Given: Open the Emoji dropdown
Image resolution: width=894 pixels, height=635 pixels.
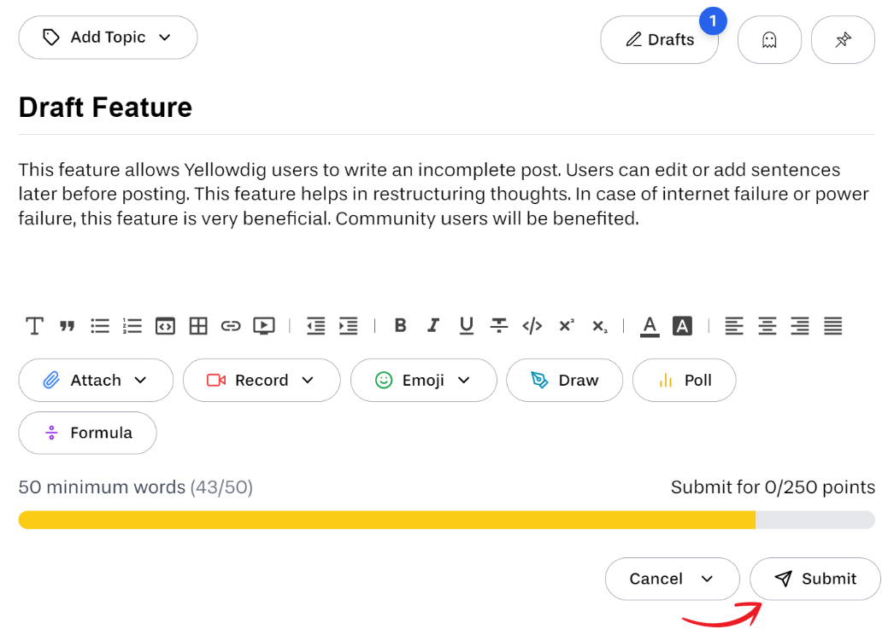Looking at the screenshot, I should point(424,381).
